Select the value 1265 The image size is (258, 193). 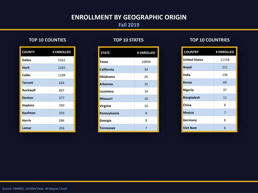tap(61, 68)
